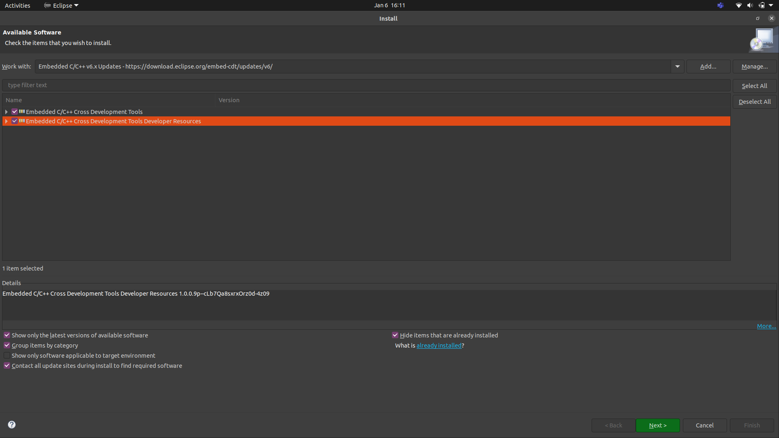The height and width of the screenshot is (438, 779).
Task: Expand Embedded C/C++ Cross Development Tools tree
Action: [6, 112]
